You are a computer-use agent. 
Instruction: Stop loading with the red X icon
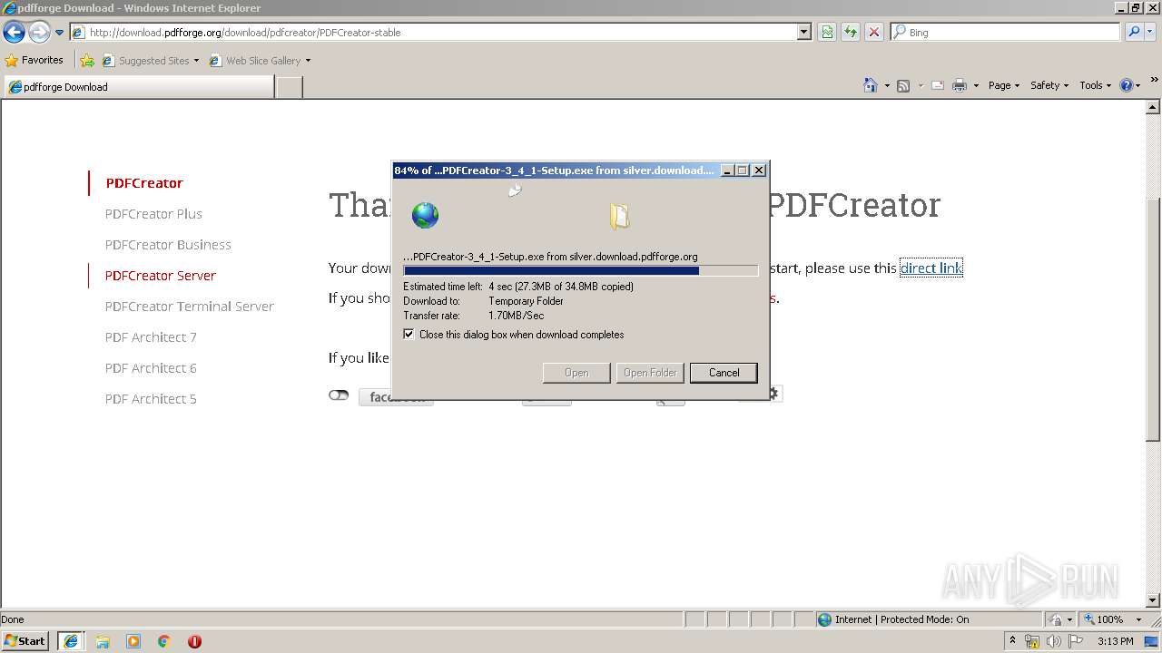click(x=874, y=32)
